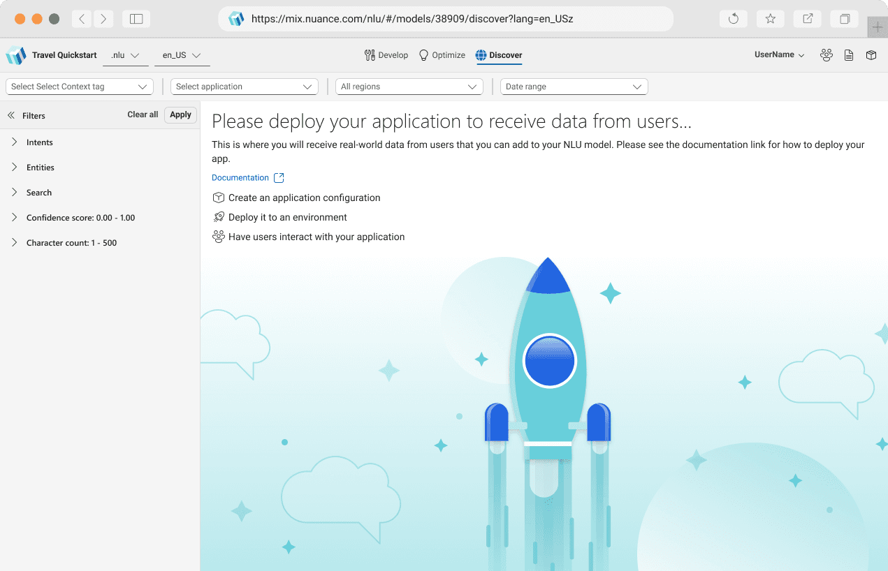888x571 pixels.
Task: Reload the page with refresh icon
Action: pyautogui.click(x=733, y=19)
